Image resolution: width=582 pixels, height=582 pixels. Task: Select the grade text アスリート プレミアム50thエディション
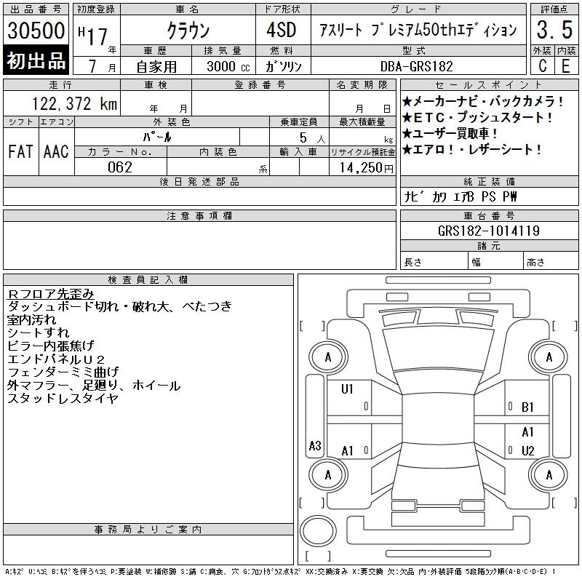click(x=418, y=30)
